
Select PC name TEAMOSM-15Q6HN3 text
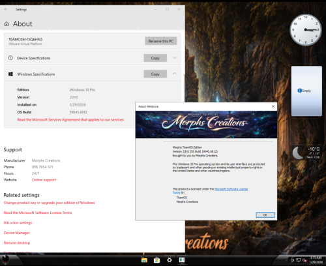[x=25, y=39]
